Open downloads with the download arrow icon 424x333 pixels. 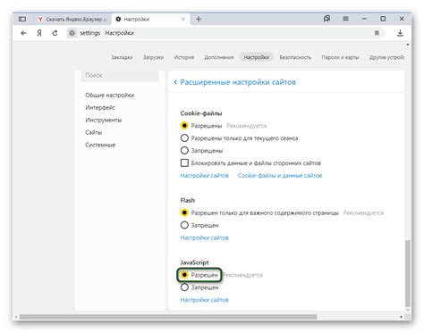[400, 33]
